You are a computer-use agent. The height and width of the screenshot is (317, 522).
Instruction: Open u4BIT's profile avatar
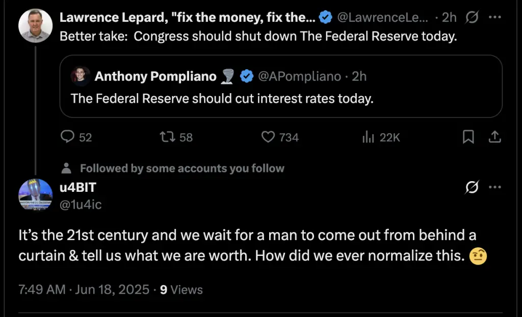[x=35, y=195]
